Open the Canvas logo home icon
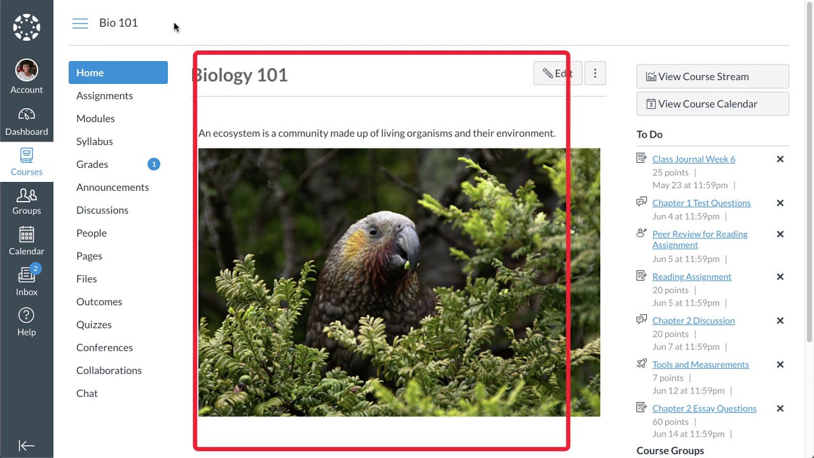The image size is (814, 458). point(27,27)
